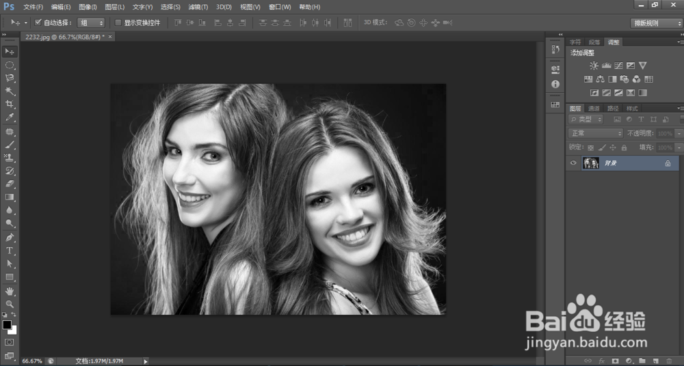The width and height of the screenshot is (684, 366).
Task: Select the Elliptical Marquee tool
Action: [x=9, y=65]
